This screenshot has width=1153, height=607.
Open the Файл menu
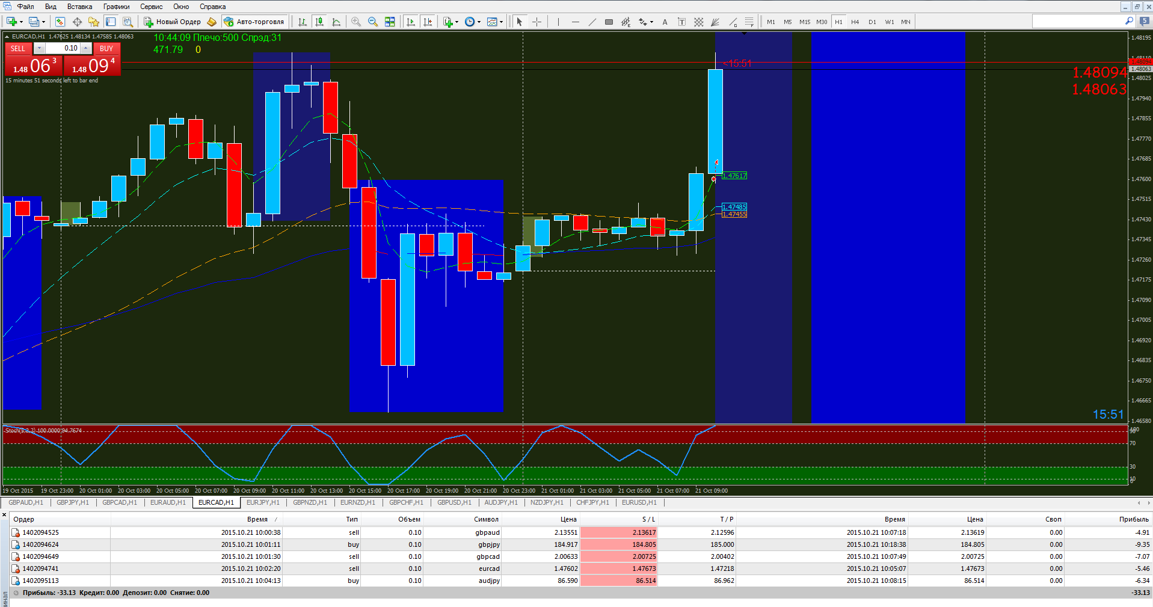[25, 7]
